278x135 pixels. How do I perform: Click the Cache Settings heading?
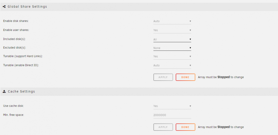click(x=21, y=92)
